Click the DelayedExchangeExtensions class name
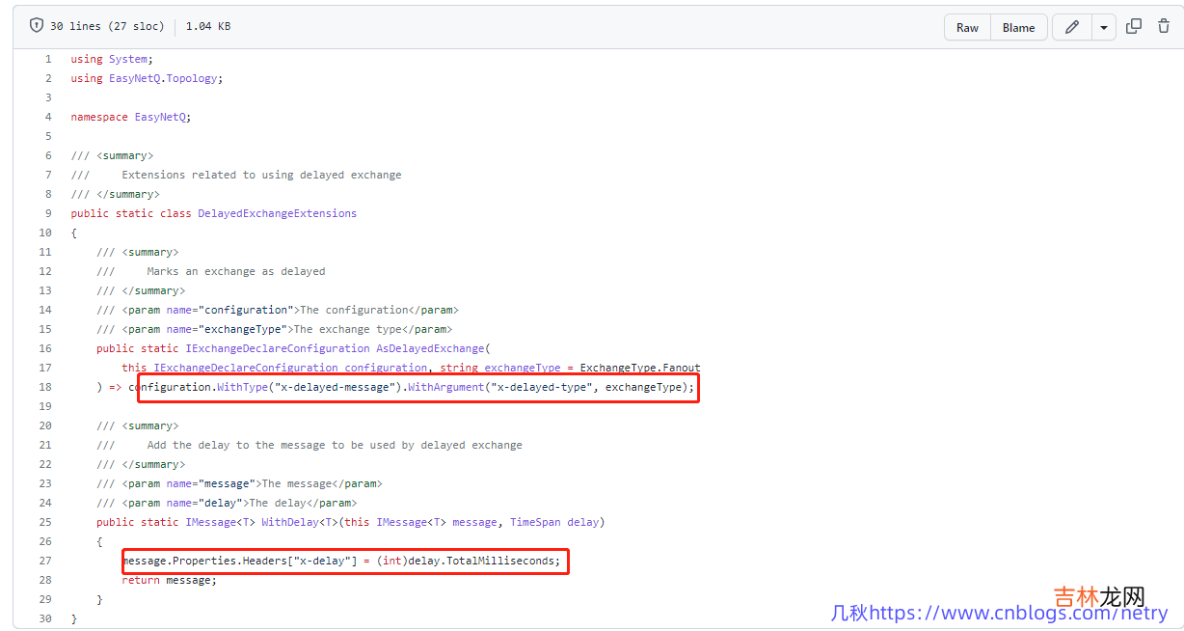The height and width of the screenshot is (631, 1184). click(x=277, y=213)
